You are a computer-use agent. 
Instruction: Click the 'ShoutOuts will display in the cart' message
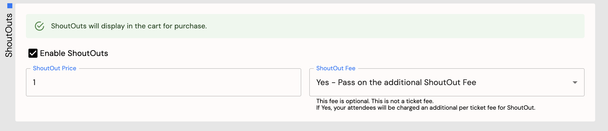[129, 26]
